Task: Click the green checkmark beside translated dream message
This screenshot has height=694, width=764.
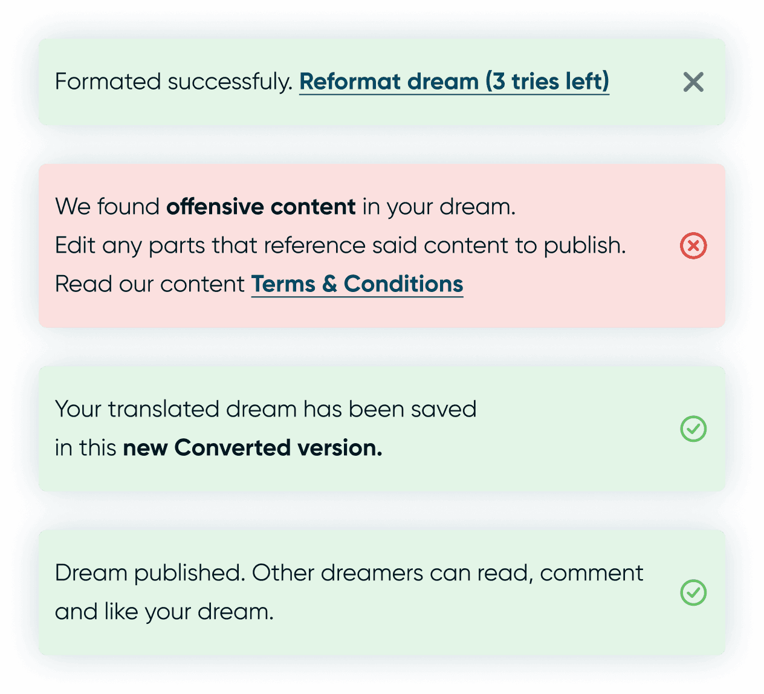Action: click(693, 429)
